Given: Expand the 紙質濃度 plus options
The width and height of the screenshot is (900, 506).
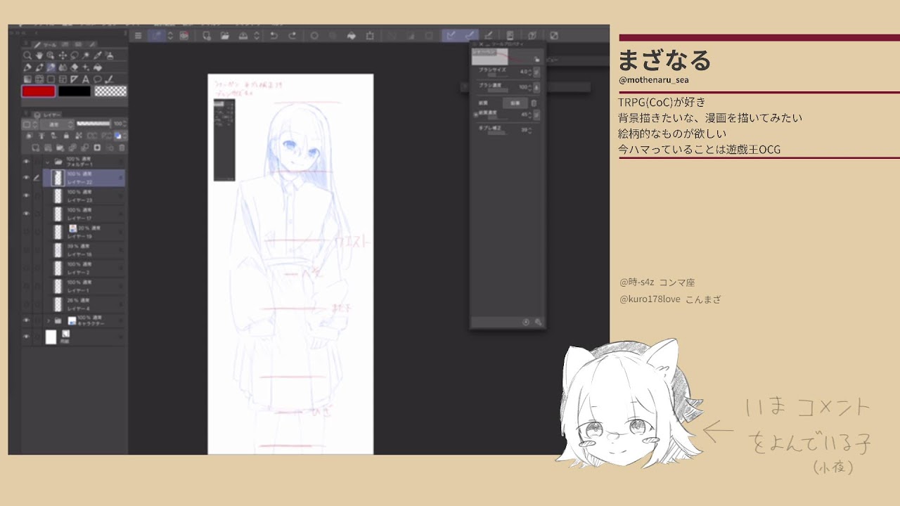Looking at the screenshot, I should 475,115.
